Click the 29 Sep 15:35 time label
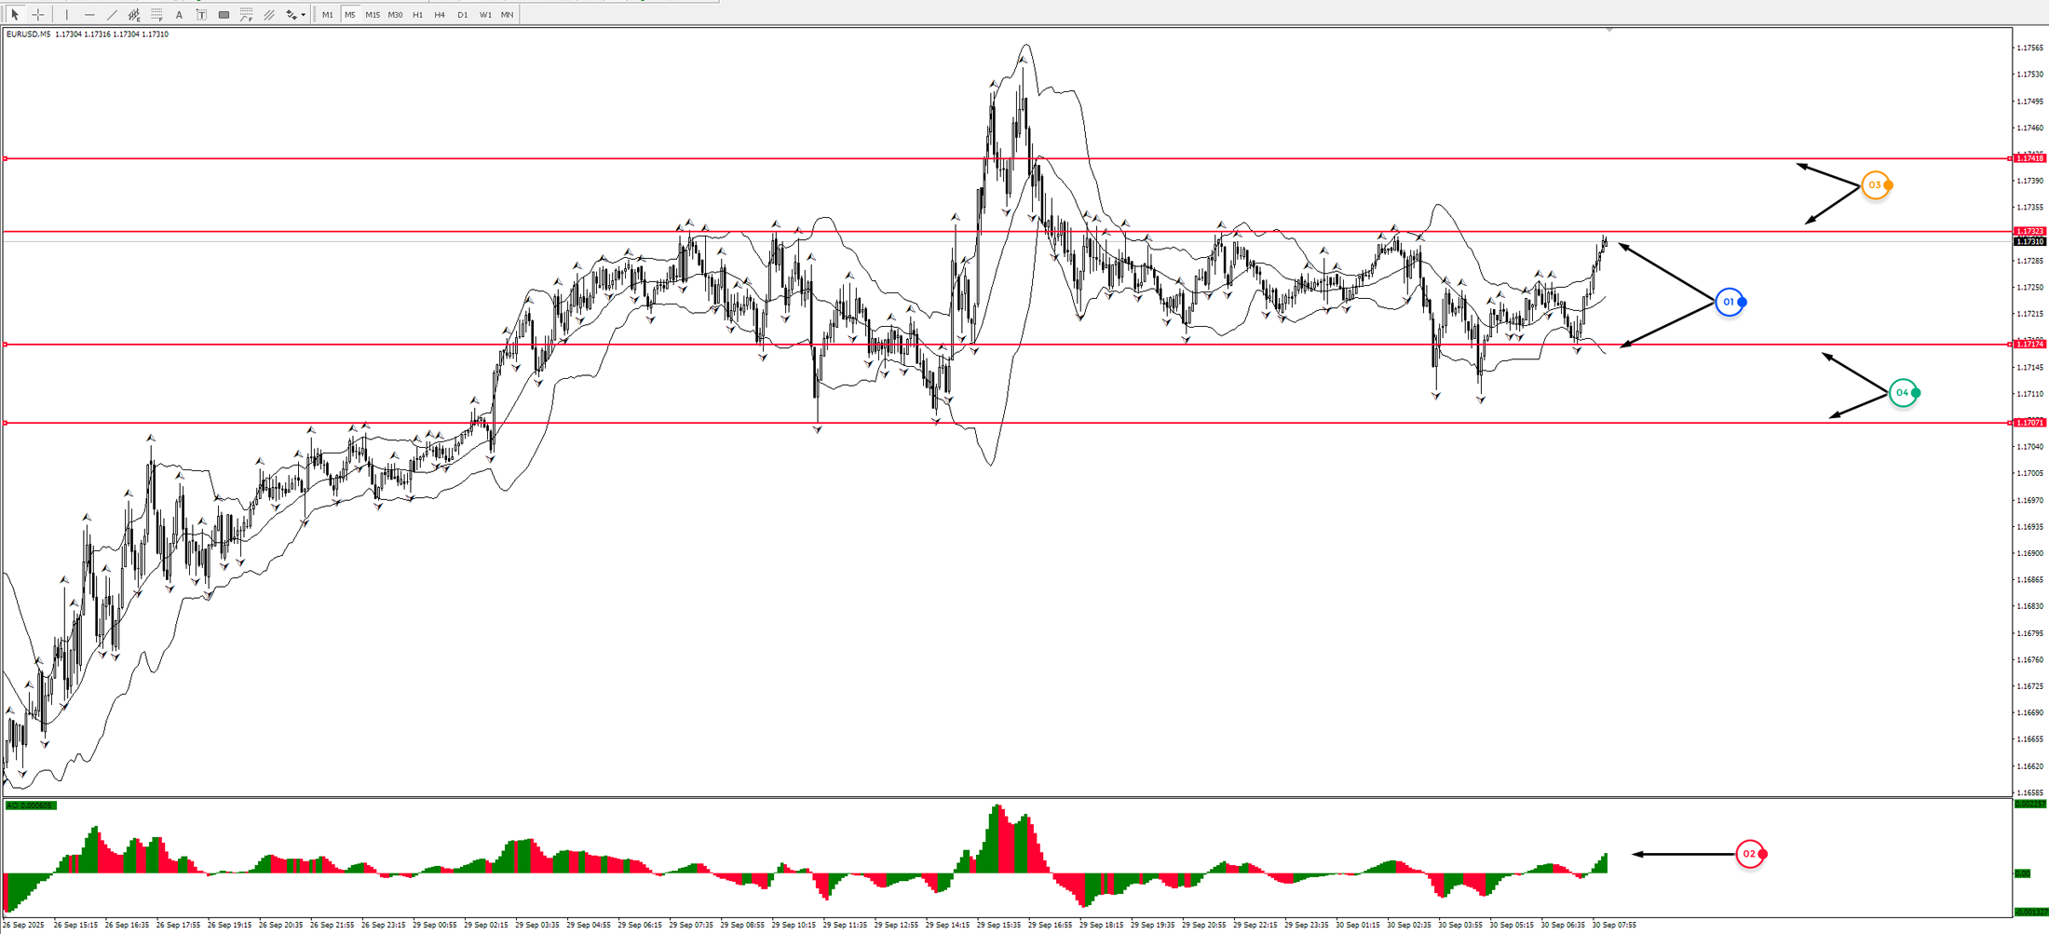 tap(999, 926)
